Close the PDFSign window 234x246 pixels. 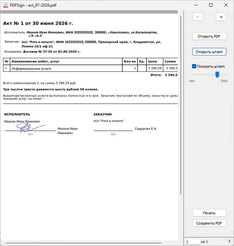[x=226, y=5]
